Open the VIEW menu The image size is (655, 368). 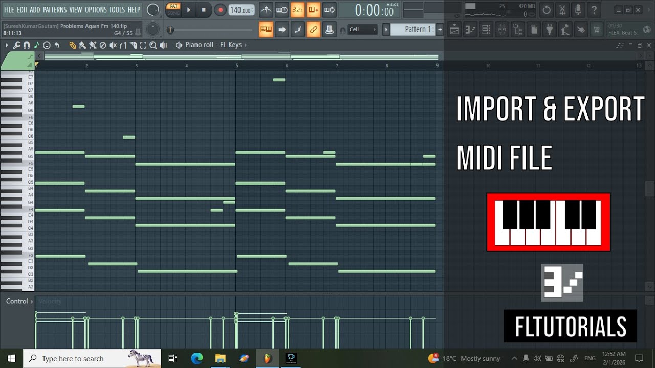click(76, 10)
